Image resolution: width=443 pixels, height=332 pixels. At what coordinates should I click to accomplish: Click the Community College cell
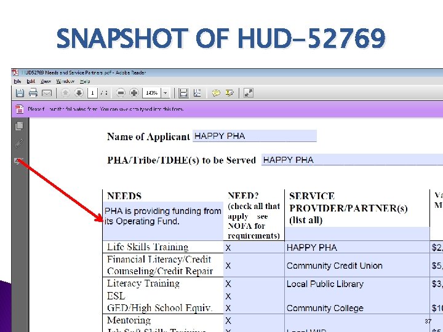click(357, 308)
